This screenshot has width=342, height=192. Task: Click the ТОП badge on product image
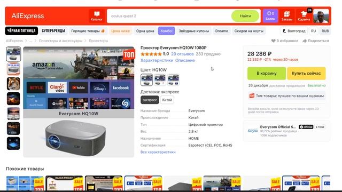pos(129,55)
